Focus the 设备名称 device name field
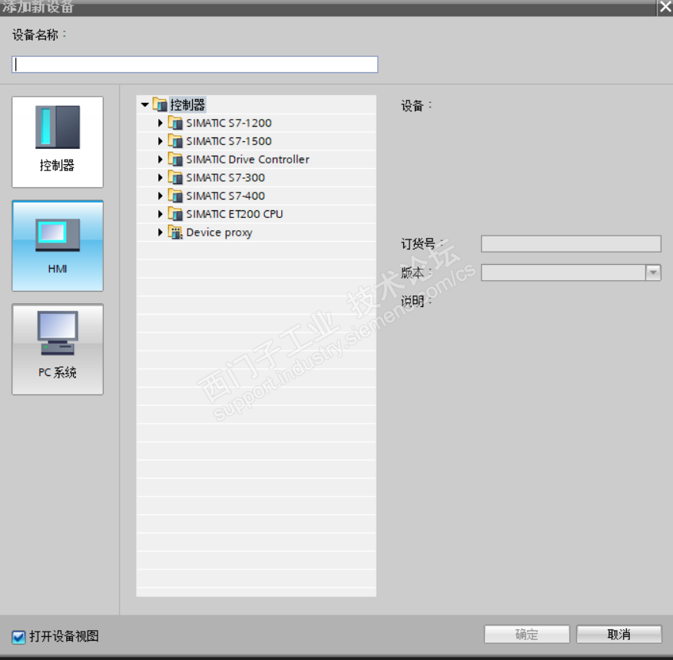This screenshot has width=673, height=660. click(x=195, y=64)
